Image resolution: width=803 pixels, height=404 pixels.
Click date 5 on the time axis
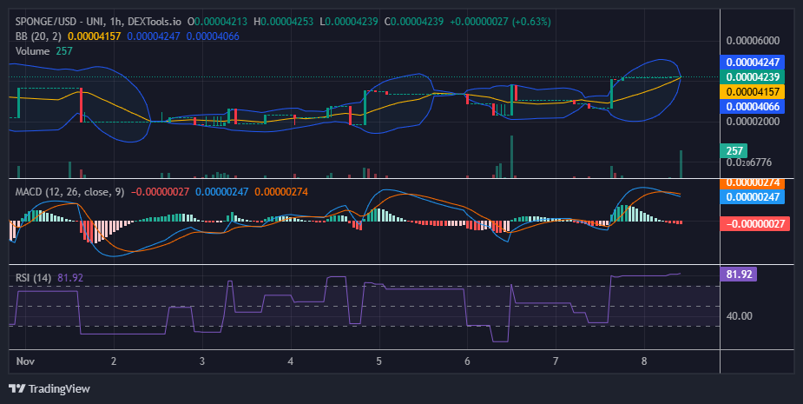[379, 361]
